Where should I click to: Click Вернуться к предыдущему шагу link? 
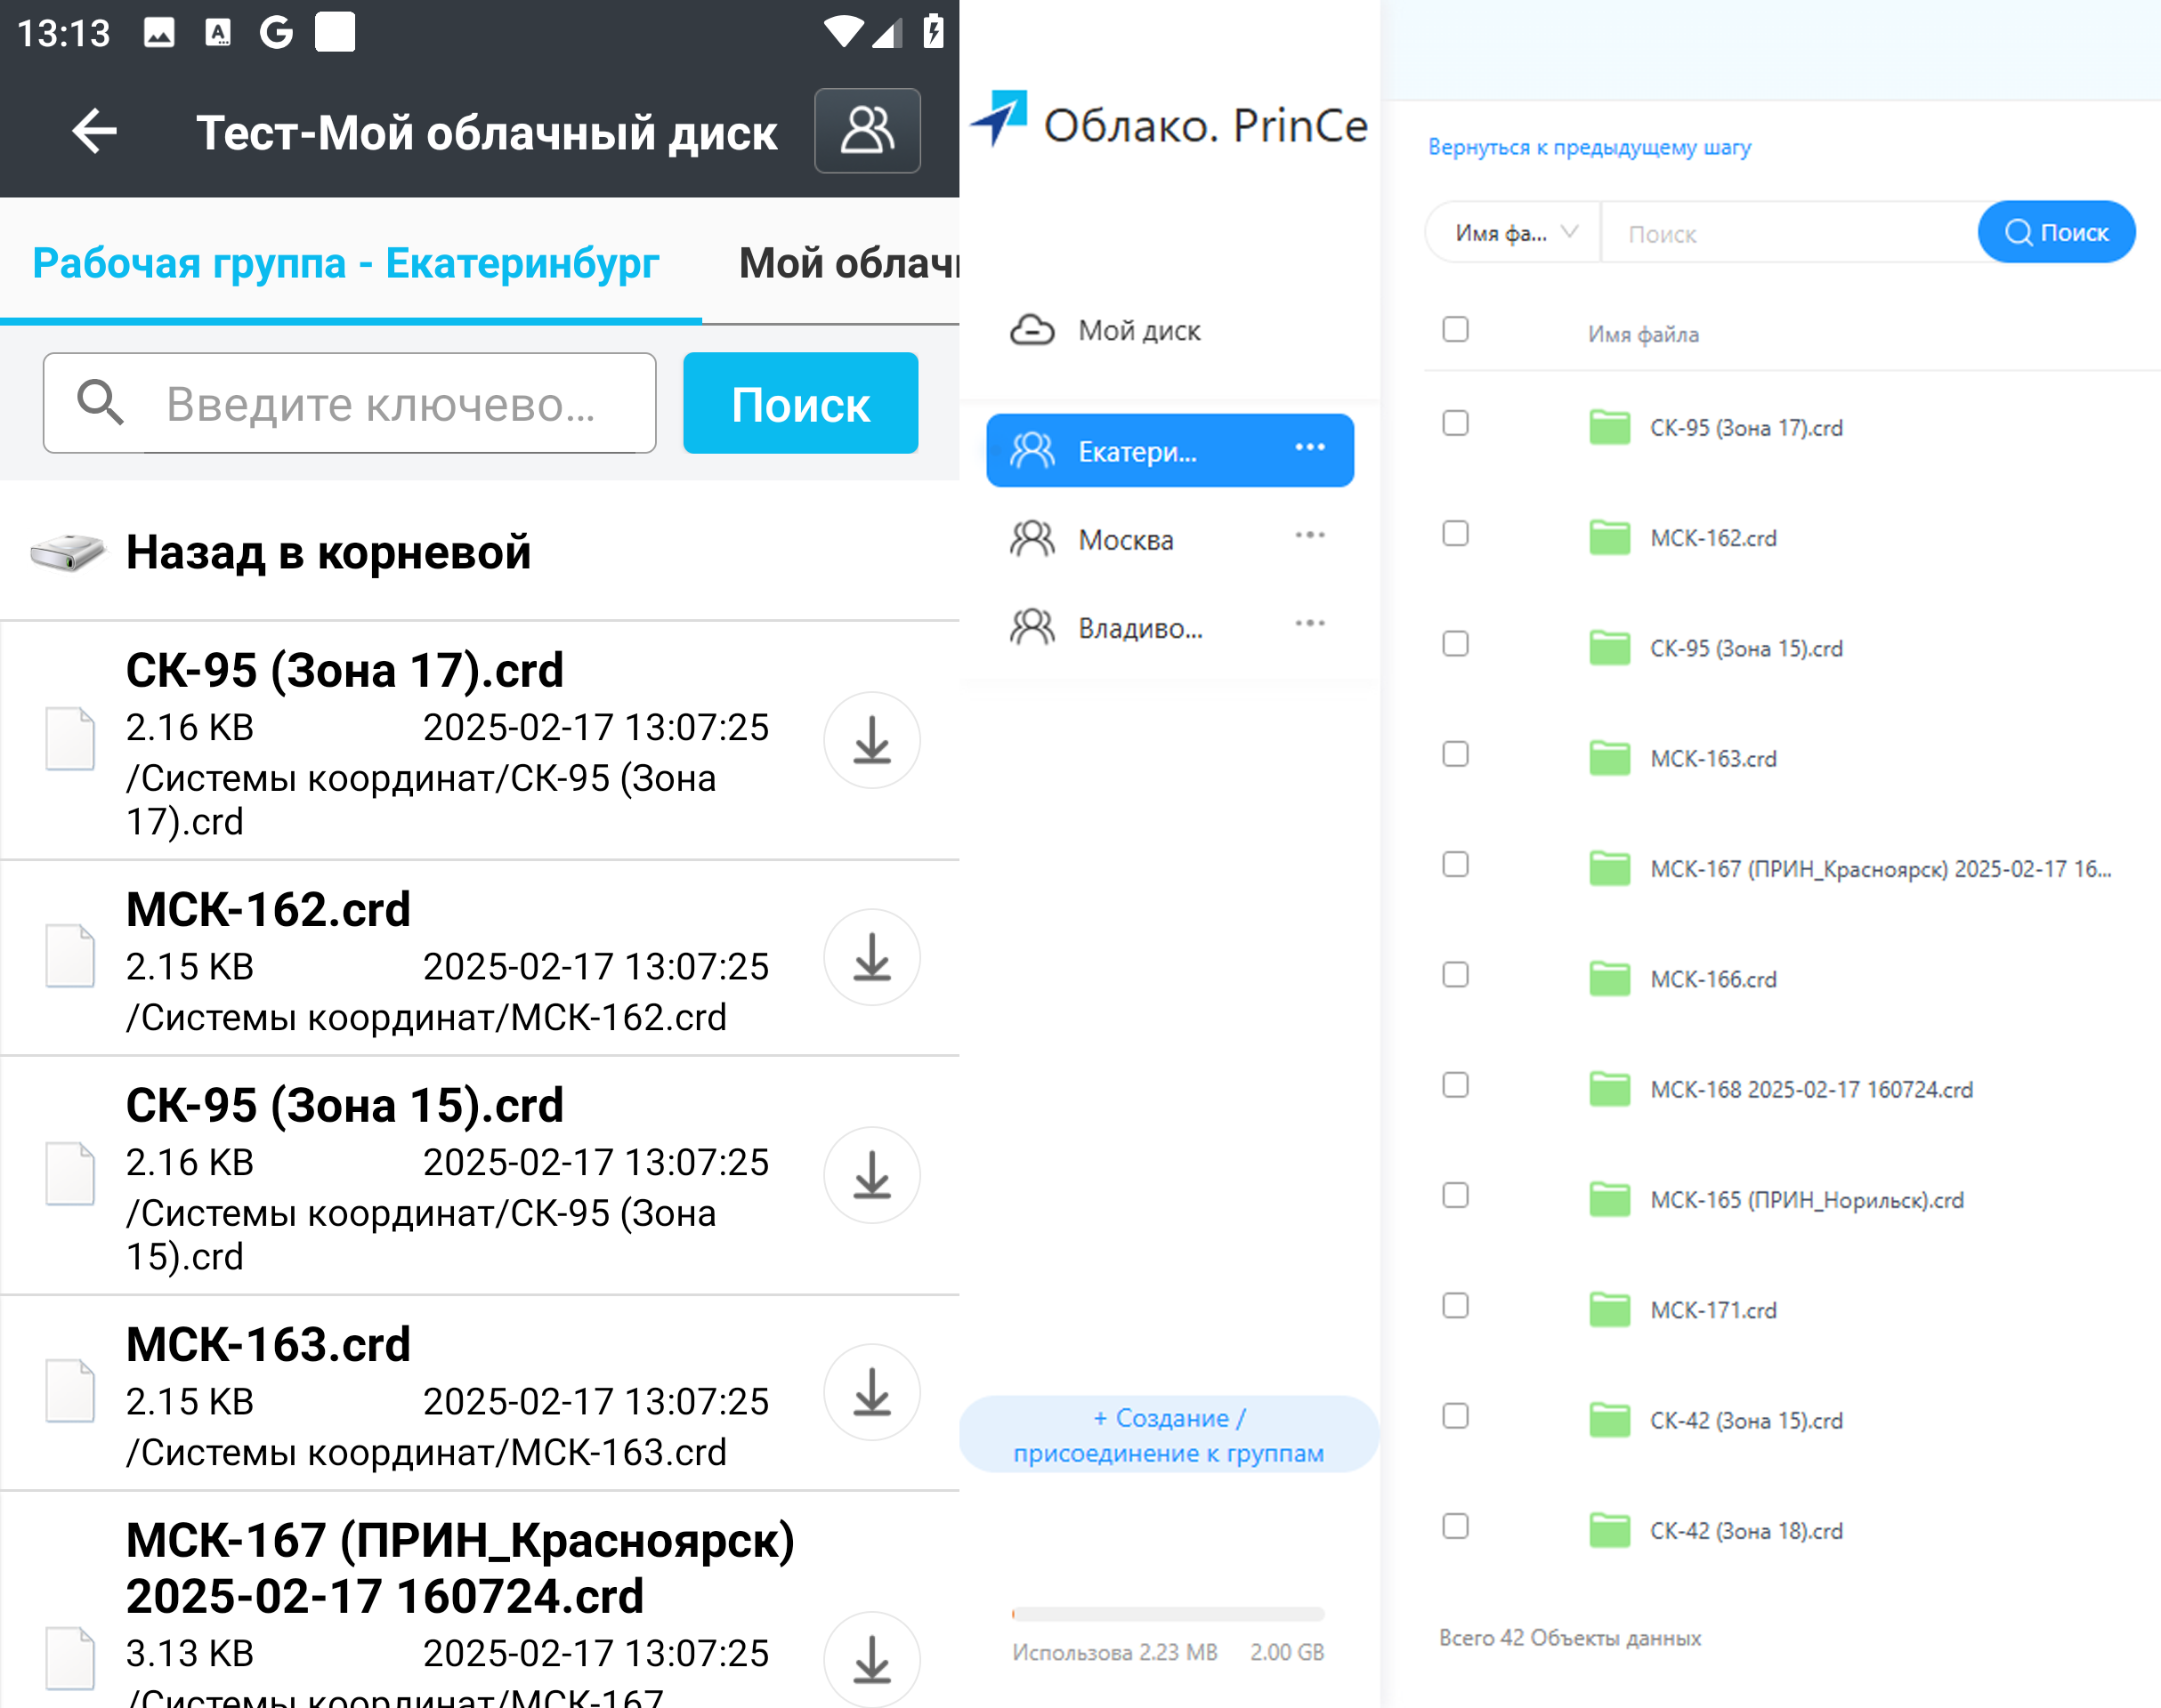pos(1589,147)
